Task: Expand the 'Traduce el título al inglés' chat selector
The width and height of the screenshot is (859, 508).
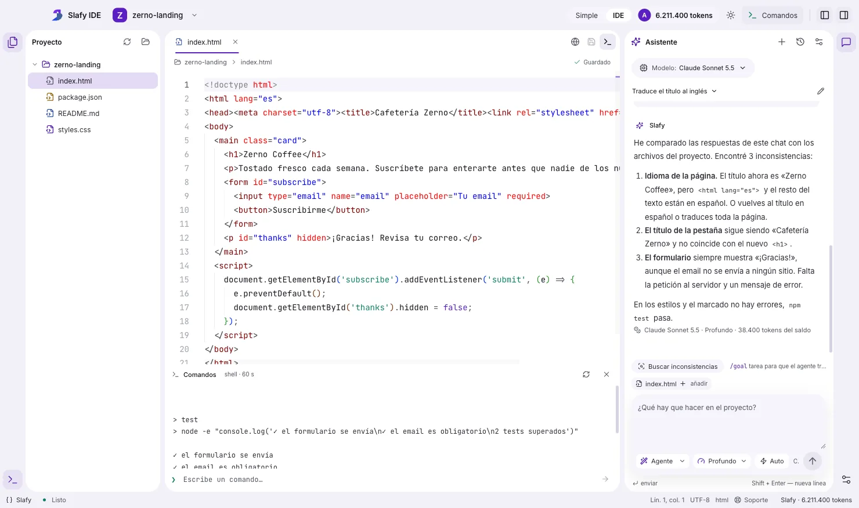Action: point(674,91)
